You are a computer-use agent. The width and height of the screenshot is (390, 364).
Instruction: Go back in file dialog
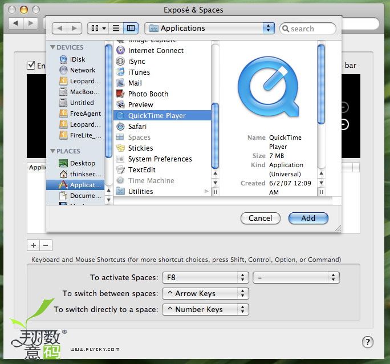(x=60, y=28)
